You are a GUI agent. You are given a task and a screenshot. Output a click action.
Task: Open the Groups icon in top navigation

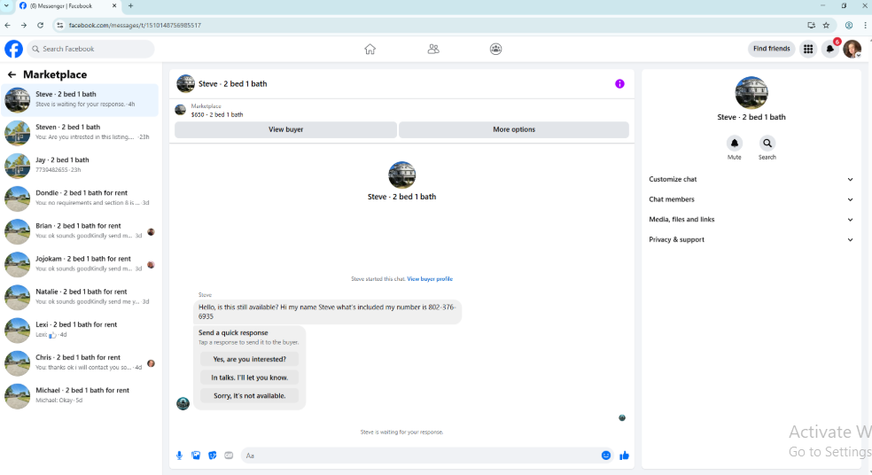(x=495, y=49)
